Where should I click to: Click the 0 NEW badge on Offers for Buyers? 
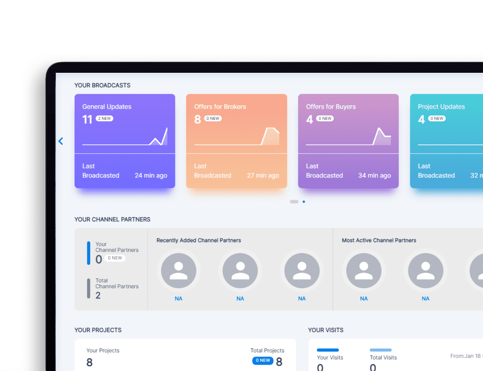[x=325, y=119]
